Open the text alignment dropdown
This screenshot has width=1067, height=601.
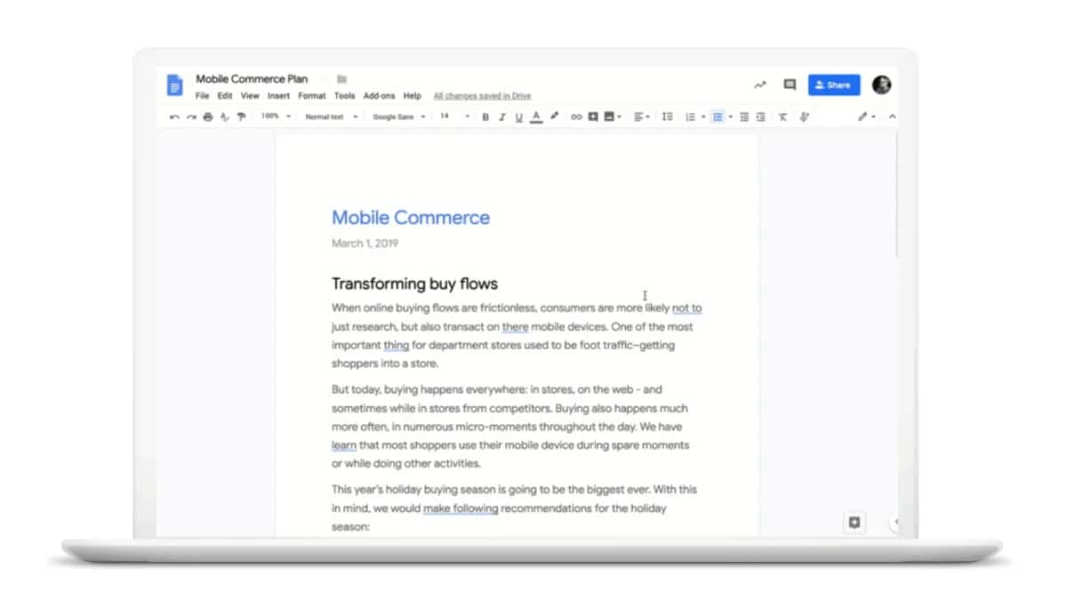642,116
